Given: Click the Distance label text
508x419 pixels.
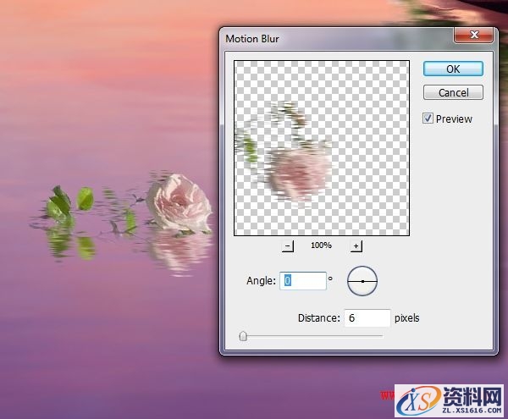Looking at the screenshot, I should 318,318.
